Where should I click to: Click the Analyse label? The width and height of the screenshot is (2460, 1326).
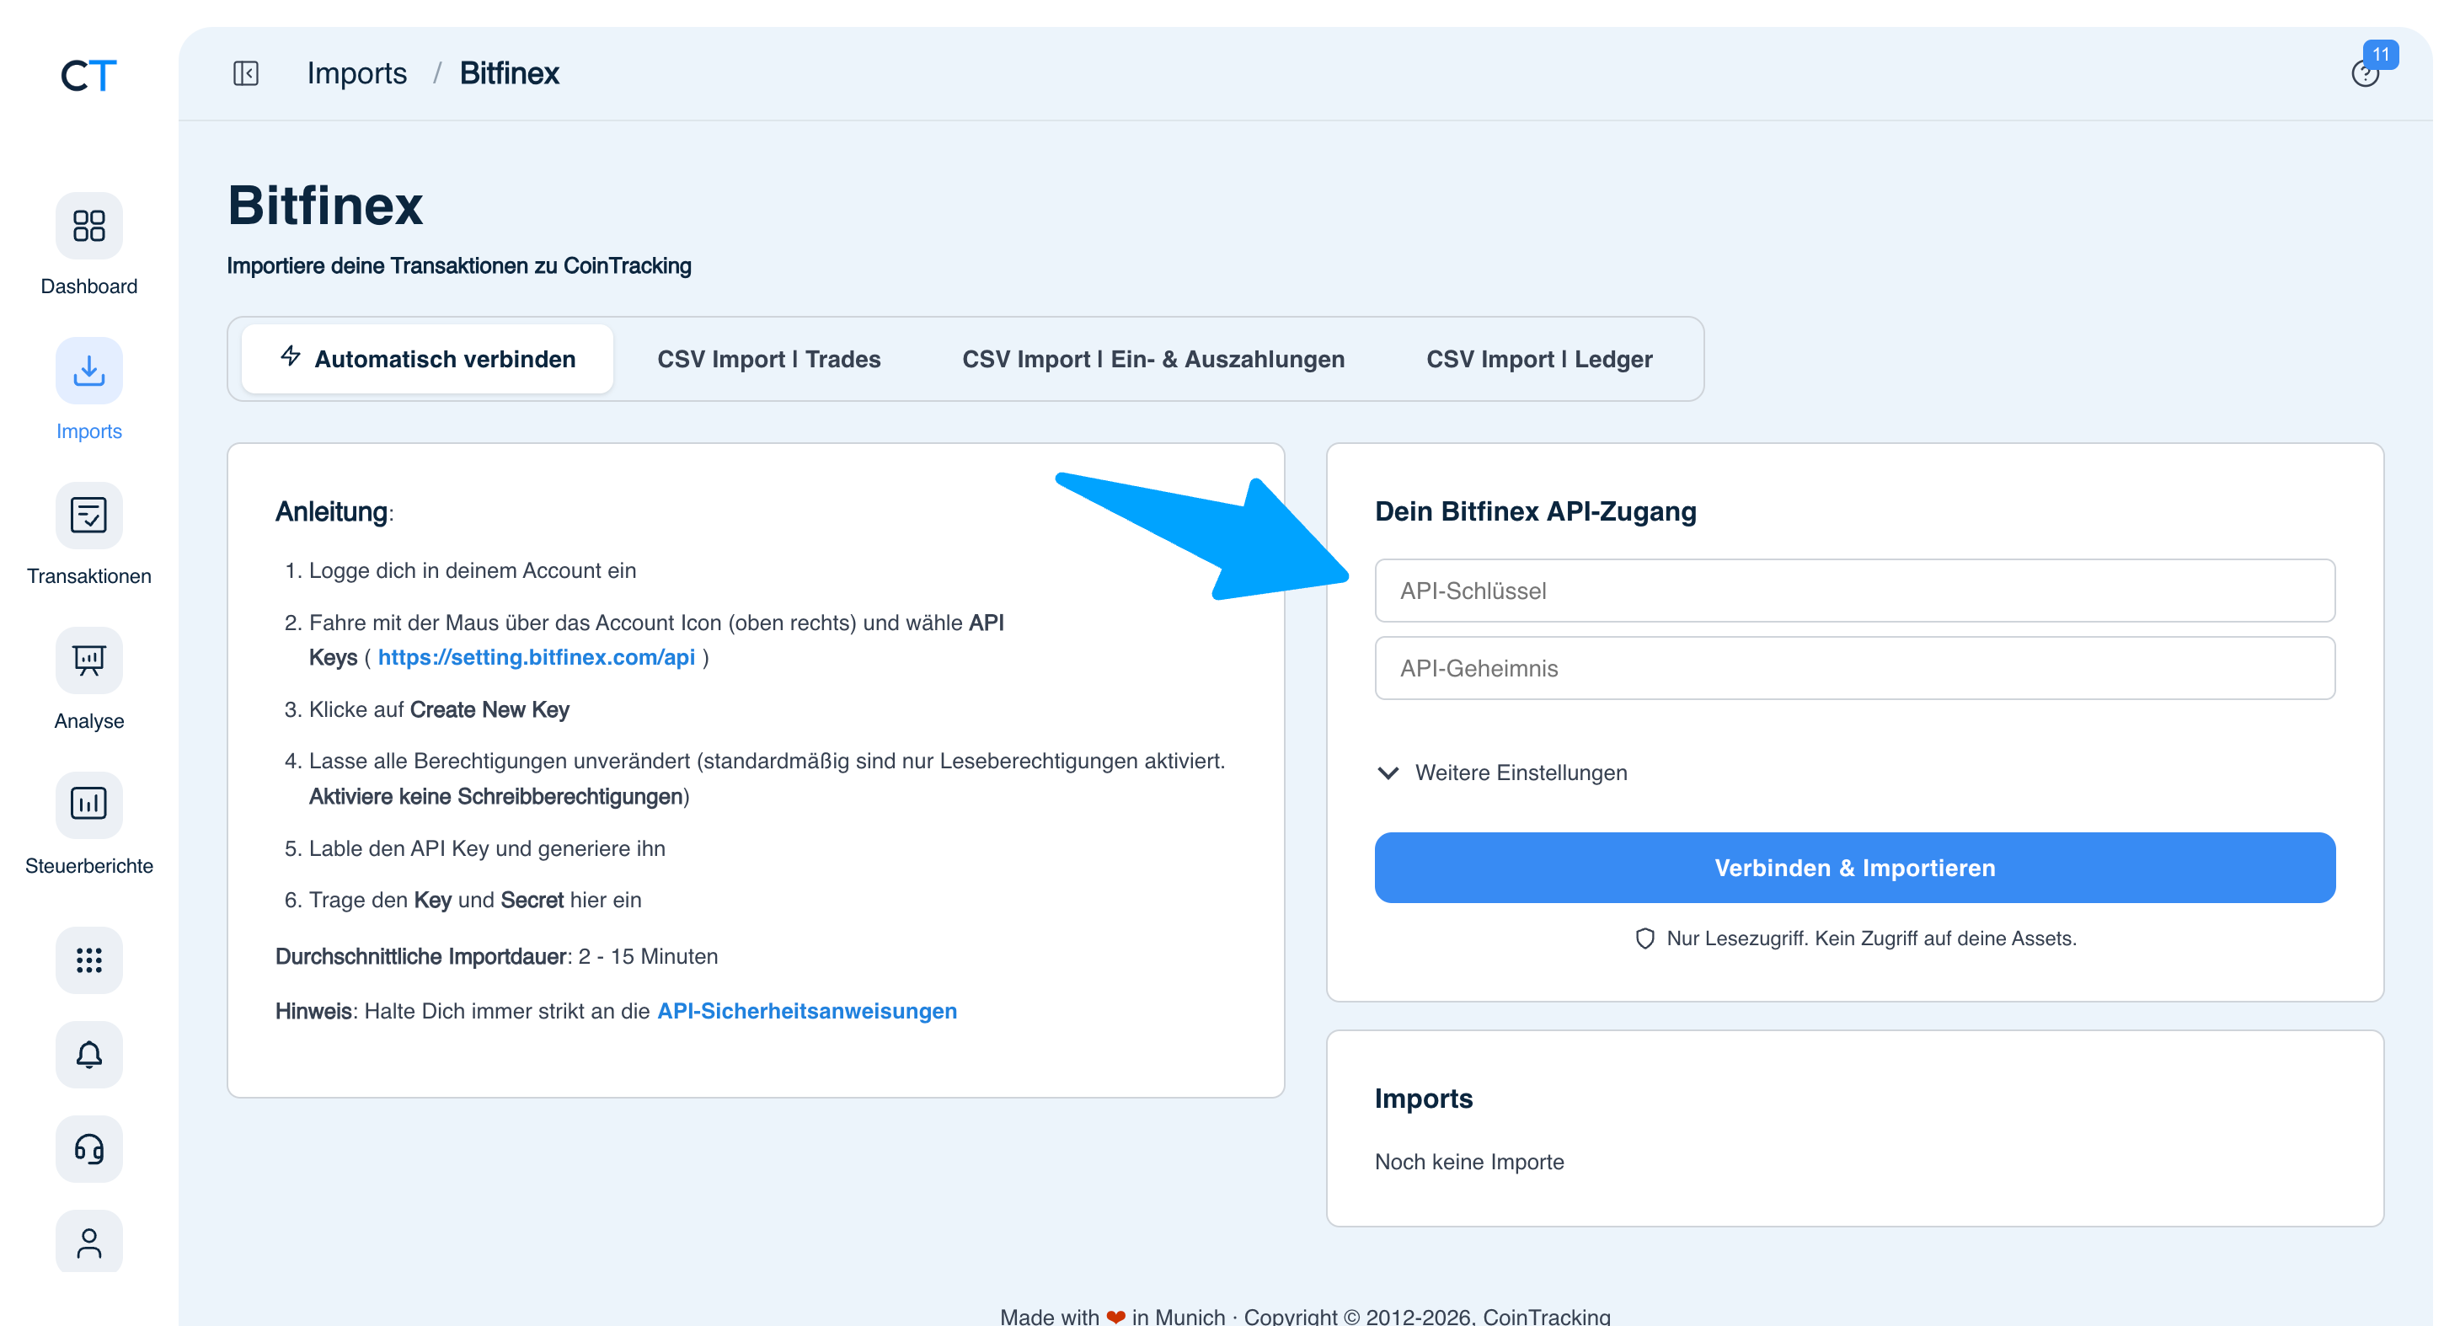[88, 722]
